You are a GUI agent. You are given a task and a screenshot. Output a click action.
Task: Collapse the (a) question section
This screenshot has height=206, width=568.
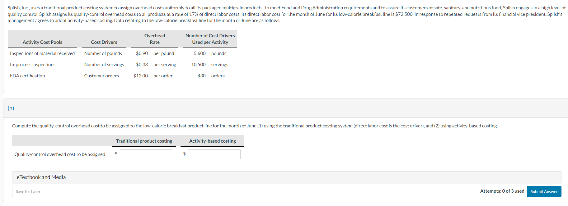11,108
